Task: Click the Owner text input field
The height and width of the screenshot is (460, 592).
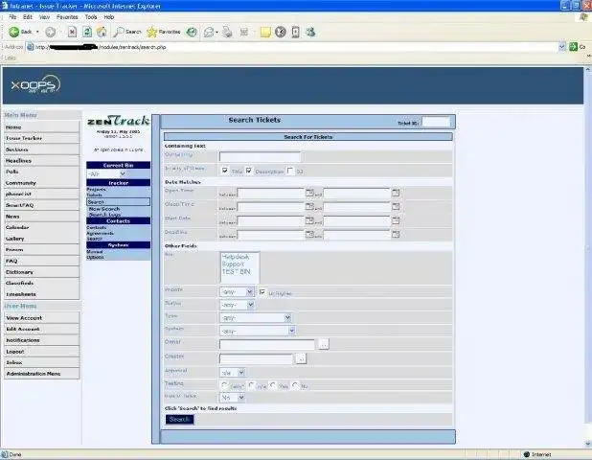Action: (x=267, y=344)
